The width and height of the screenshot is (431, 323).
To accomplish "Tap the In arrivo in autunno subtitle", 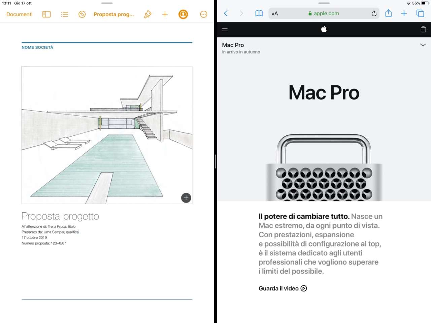I will 241,52.
